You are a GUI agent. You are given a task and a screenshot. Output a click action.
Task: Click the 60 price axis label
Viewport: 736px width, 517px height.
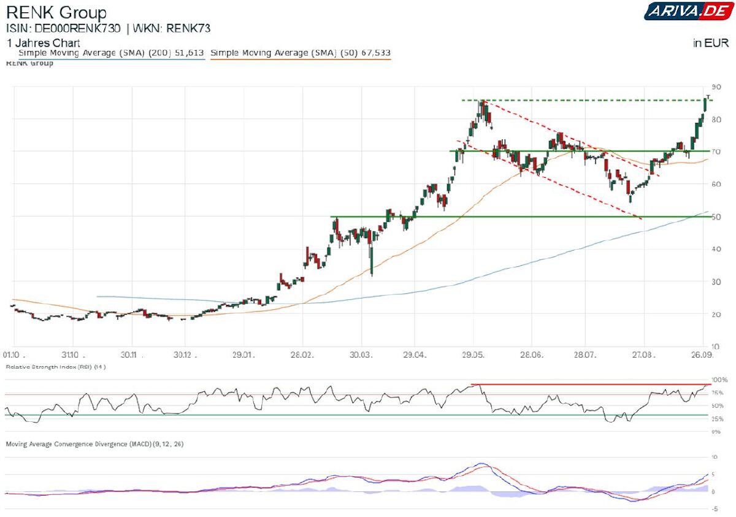(716, 184)
